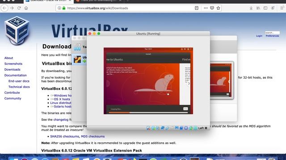Click the green padlock in the address bar
The image size is (286, 160).
click(64, 8)
